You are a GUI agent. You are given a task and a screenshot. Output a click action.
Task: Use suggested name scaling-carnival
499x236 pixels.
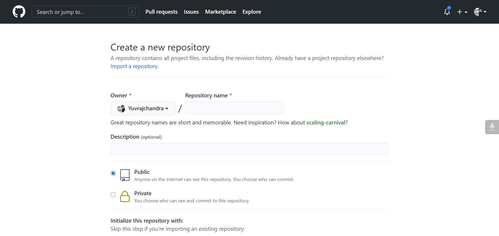point(326,123)
